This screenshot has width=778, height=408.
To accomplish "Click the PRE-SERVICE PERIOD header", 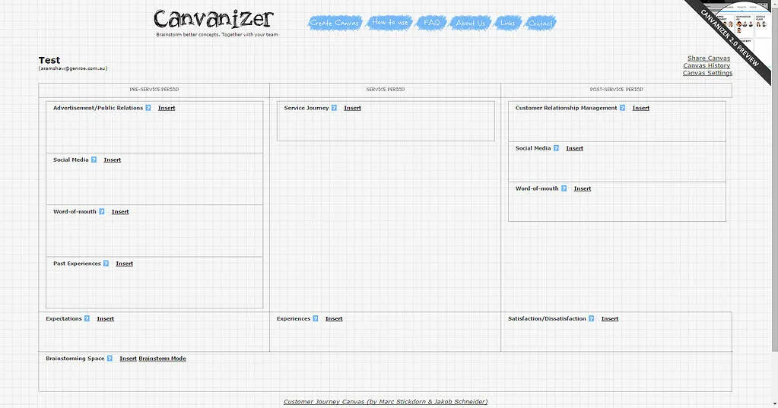I will coord(154,90).
